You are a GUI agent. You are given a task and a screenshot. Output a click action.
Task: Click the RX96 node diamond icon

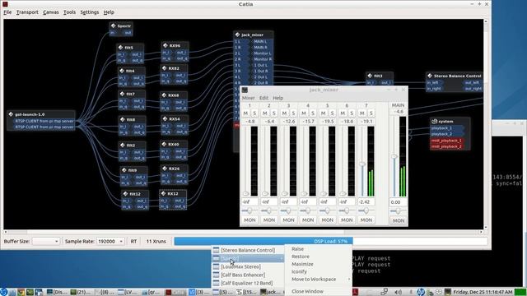(x=165, y=45)
